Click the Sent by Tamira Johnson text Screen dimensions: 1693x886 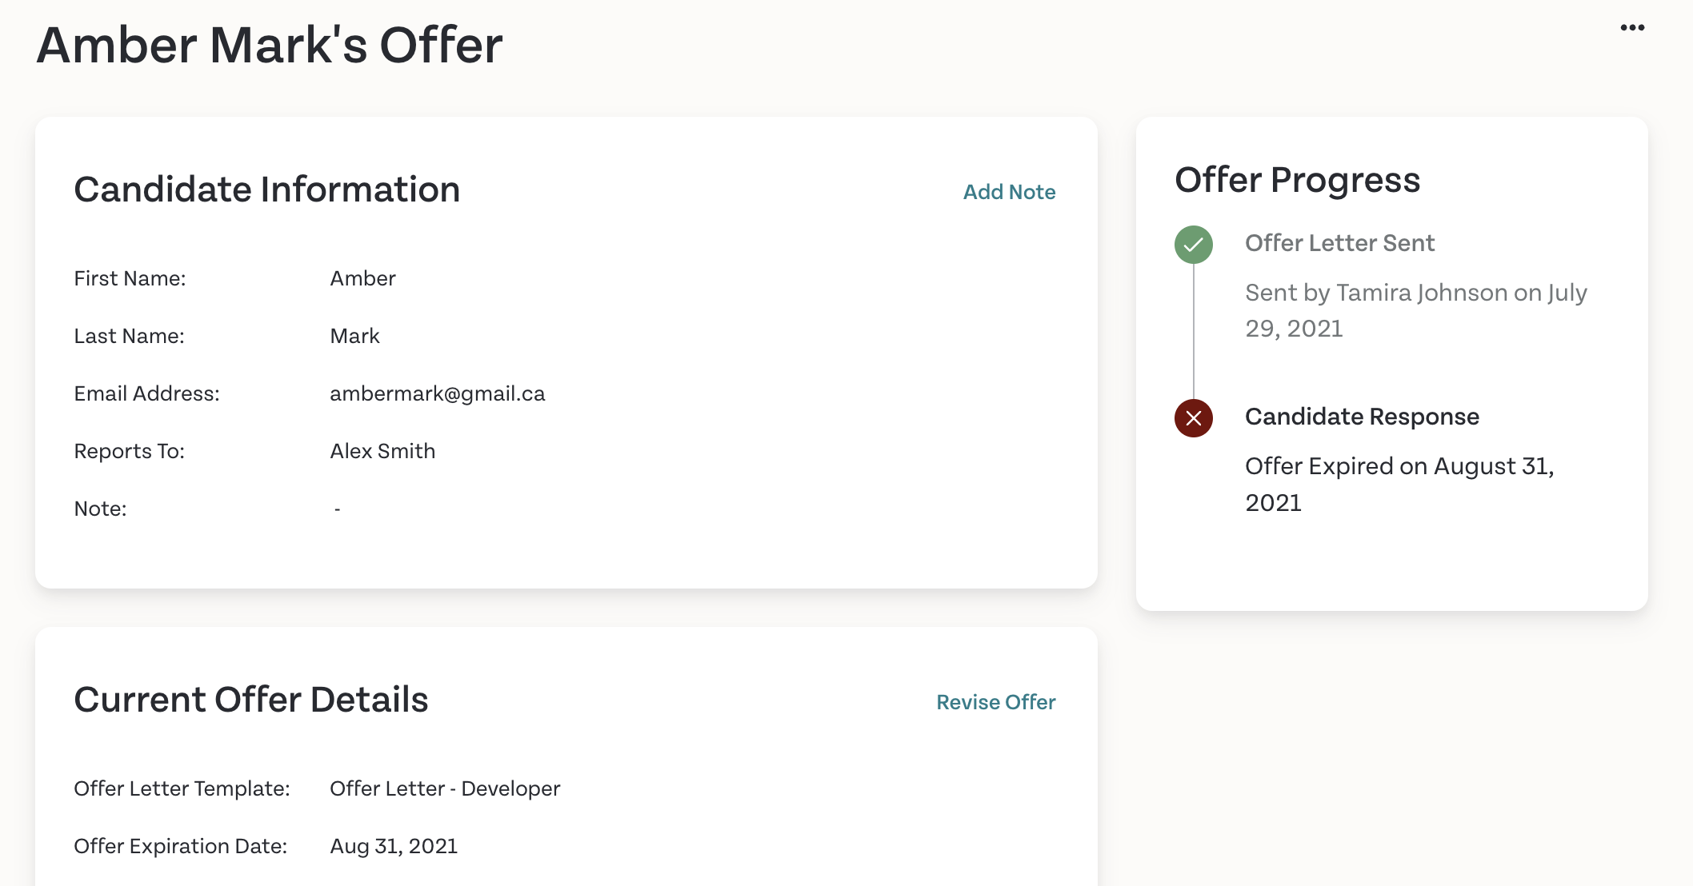coord(1416,310)
